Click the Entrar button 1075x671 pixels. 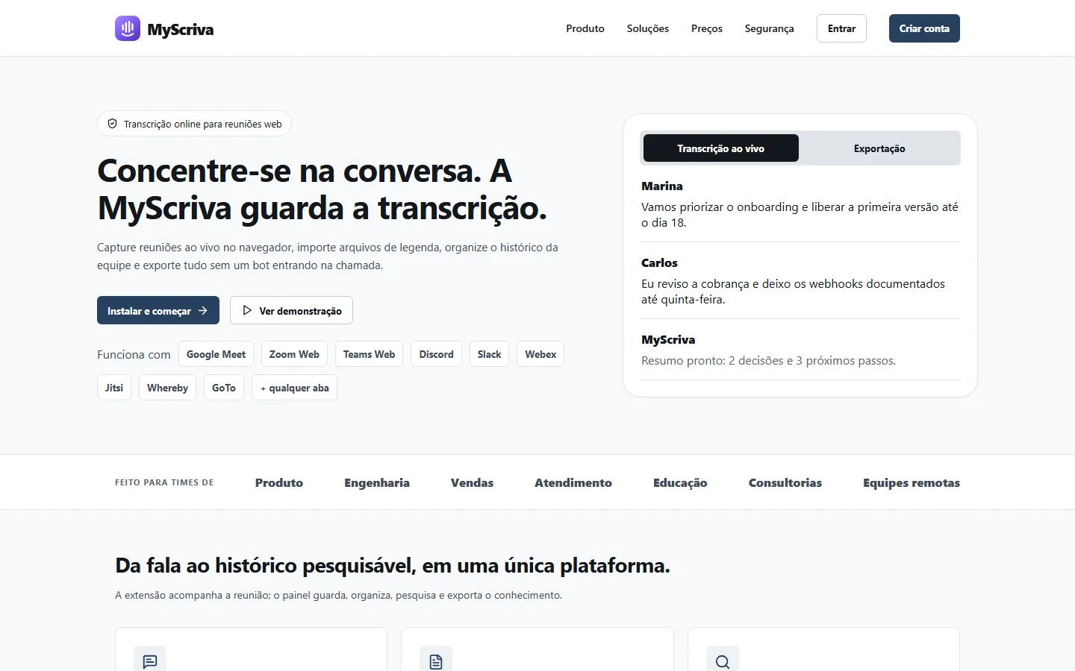(841, 28)
